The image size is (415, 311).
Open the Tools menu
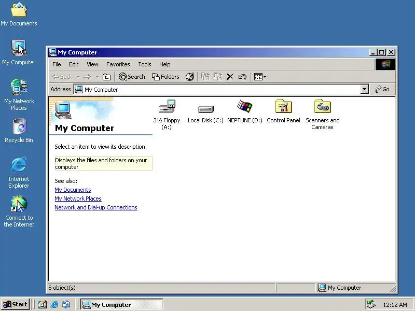coord(145,64)
